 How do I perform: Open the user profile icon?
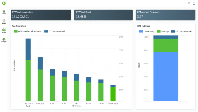pos(194,3)
